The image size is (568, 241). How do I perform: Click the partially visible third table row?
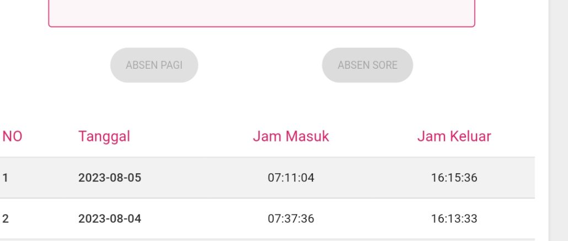tap(267, 239)
